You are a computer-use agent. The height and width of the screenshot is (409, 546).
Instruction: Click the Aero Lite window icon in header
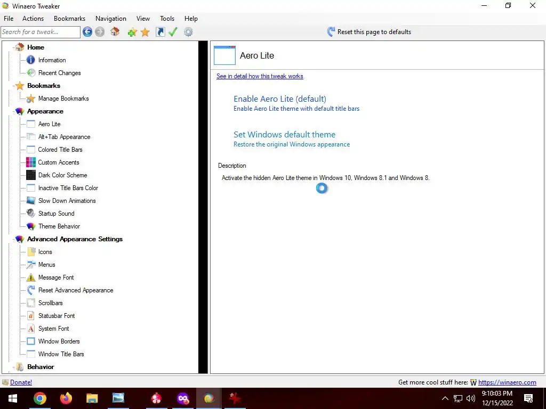click(224, 55)
